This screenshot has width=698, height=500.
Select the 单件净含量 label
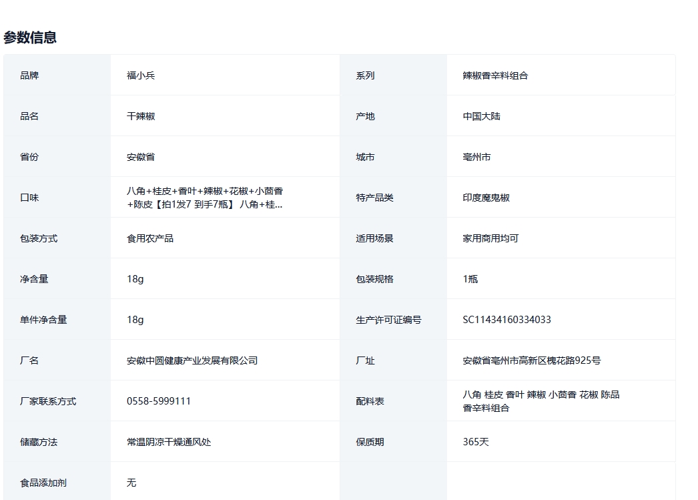coord(43,320)
